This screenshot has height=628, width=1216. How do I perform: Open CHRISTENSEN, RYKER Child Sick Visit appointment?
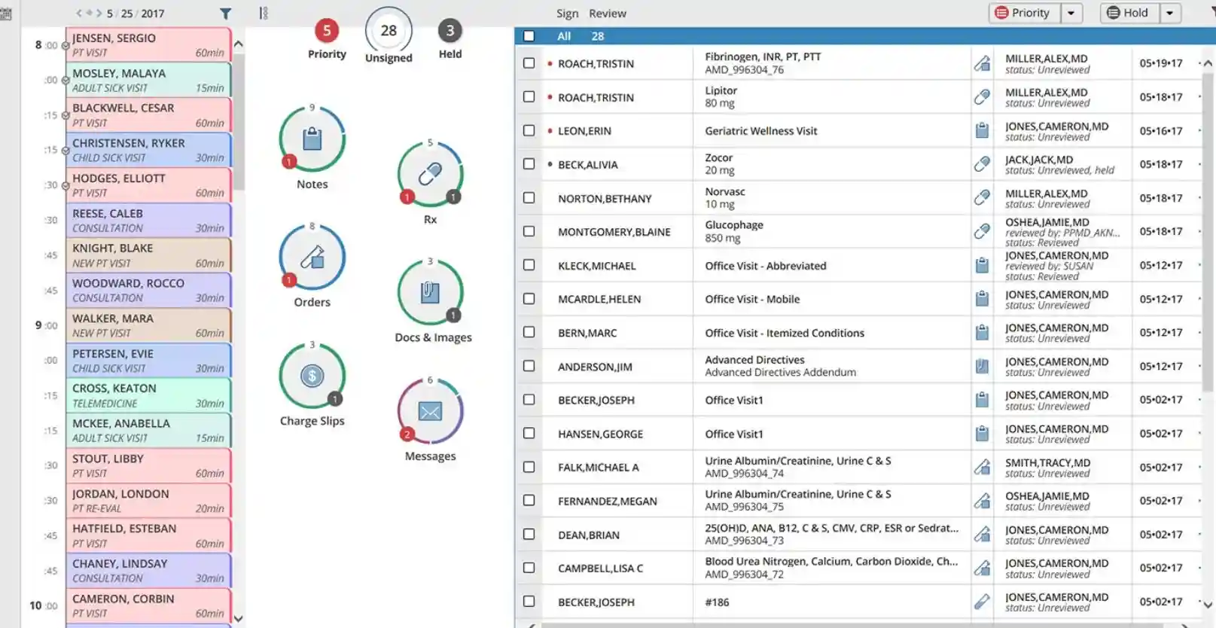(148, 150)
